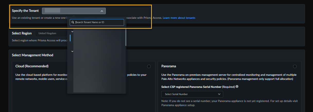The image size is (313, 112).
Task: Click the Specify the Tenant label
Action: (x=25, y=11)
